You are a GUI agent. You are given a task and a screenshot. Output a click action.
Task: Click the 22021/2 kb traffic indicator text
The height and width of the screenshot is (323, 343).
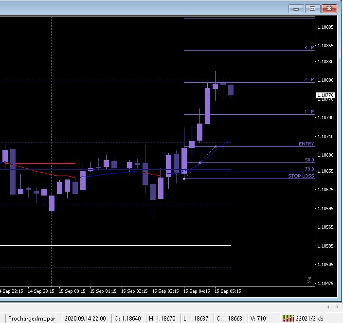click(309, 319)
